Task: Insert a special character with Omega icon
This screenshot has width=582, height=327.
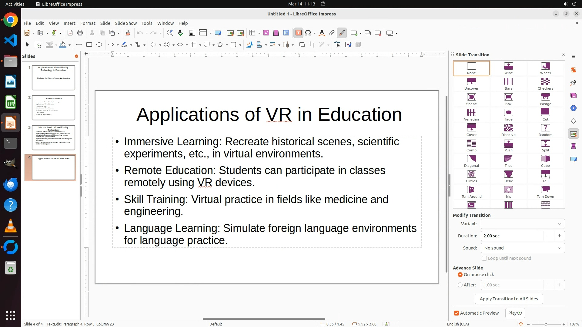Action: (x=308, y=33)
